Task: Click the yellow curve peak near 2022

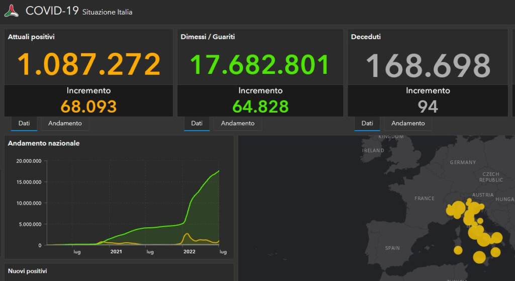Action: pos(187,234)
